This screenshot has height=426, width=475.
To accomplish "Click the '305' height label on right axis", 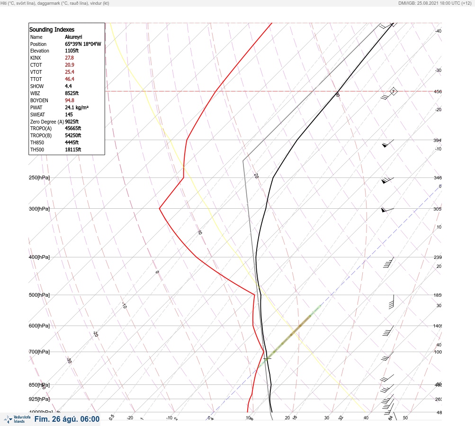I will 438,209.
